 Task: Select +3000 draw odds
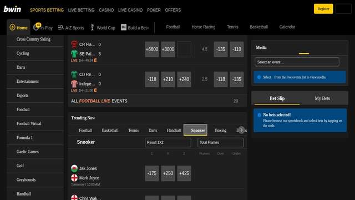coord(168,49)
